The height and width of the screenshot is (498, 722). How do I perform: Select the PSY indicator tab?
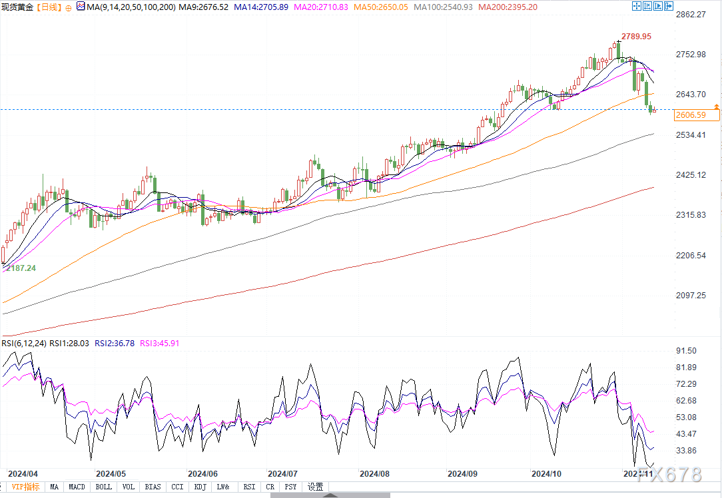pyautogui.click(x=290, y=487)
